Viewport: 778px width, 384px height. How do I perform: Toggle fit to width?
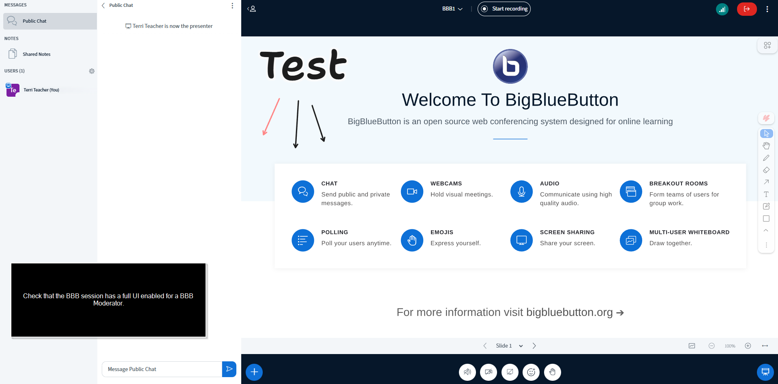tap(765, 346)
